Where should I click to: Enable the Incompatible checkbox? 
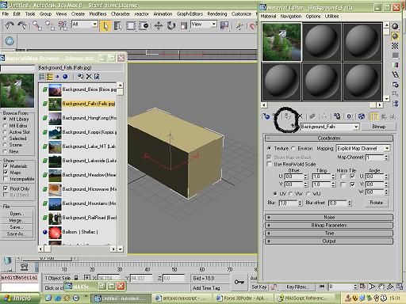point(6,179)
